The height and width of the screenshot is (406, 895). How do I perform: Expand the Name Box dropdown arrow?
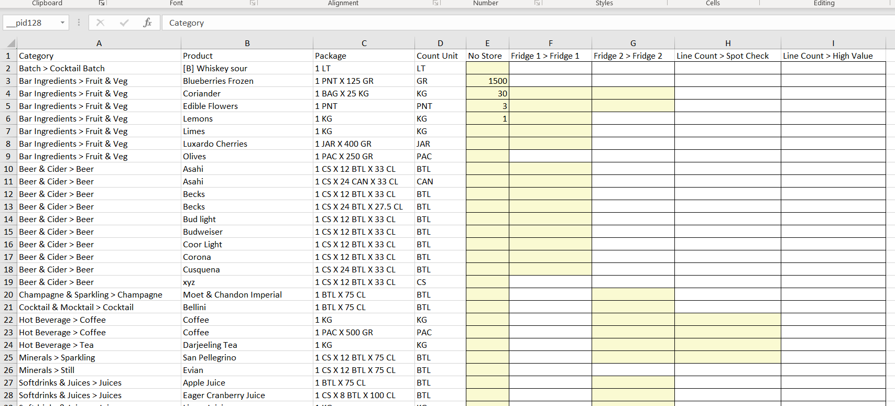point(62,23)
